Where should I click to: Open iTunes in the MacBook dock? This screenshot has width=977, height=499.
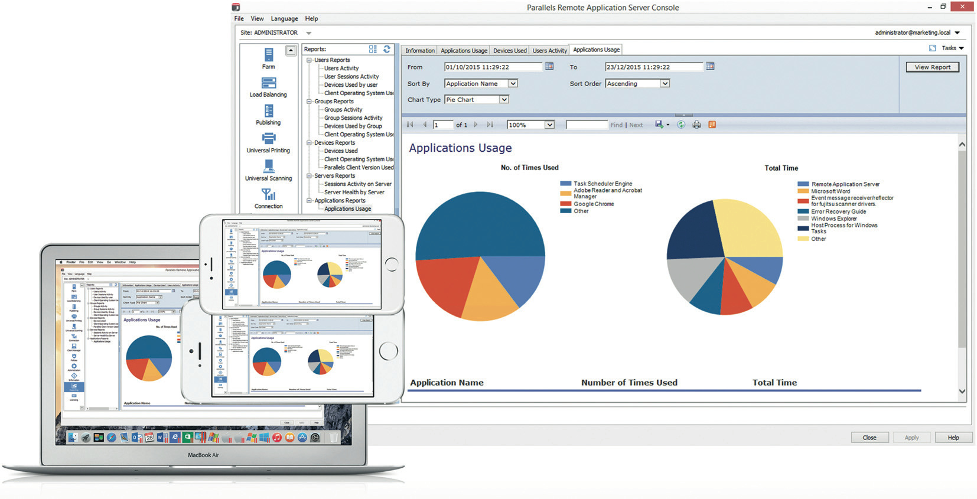(x=277, y=438)
